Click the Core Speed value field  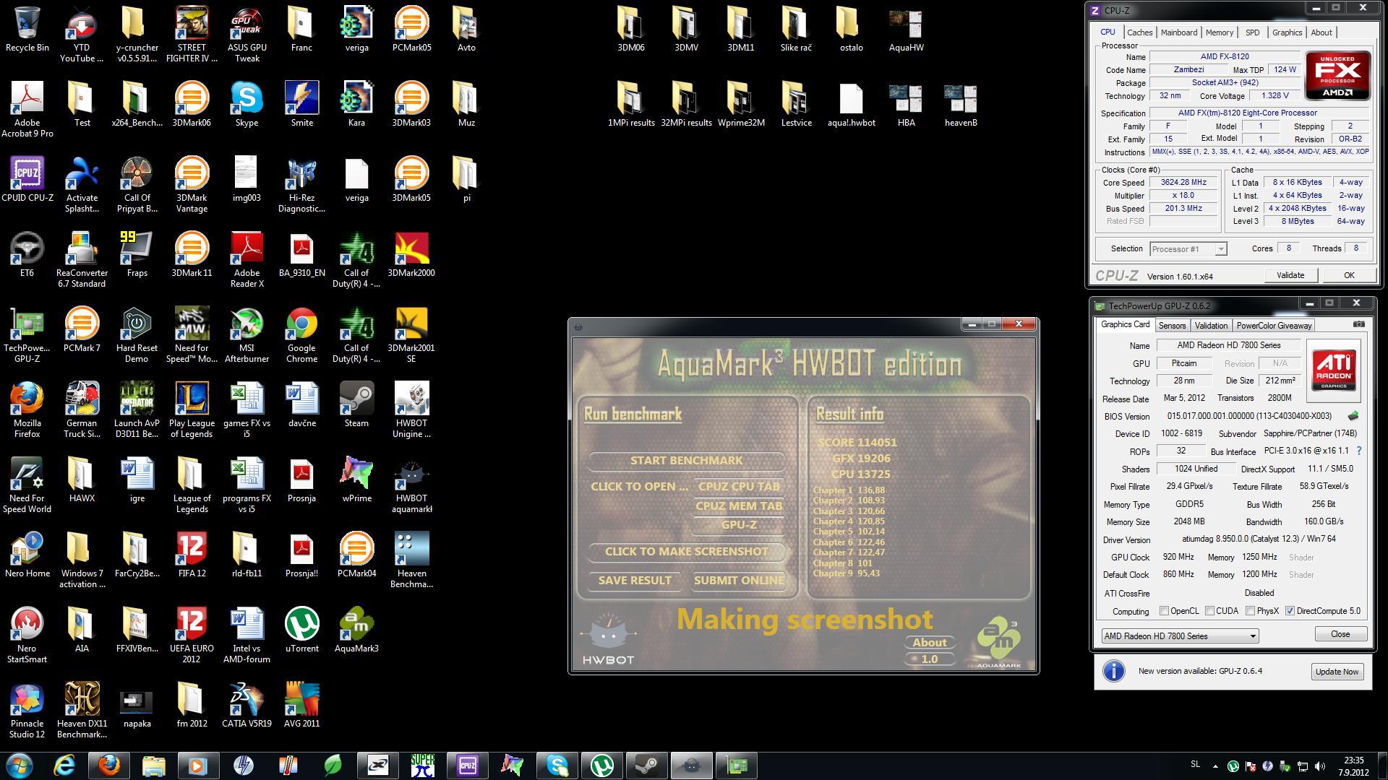(x=1183, y=183)
